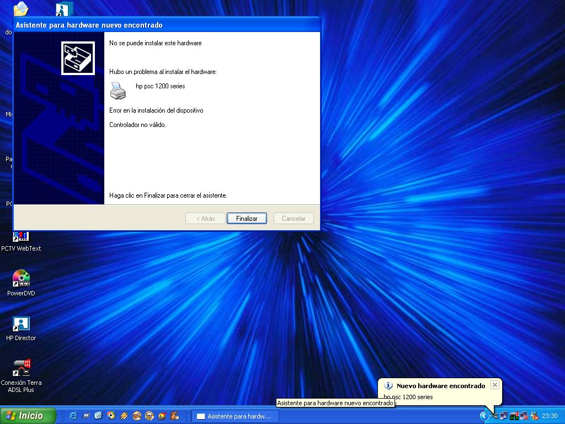Click 'Error en la instalación del dispositivo' text

pyautogui.click(x=156, y=110)
